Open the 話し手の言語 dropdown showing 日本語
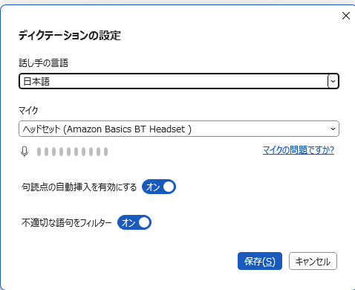Image resolution: width=355 pixels, height=290 pixels. 179,81
